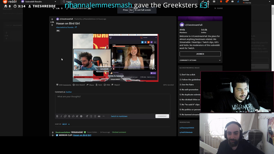274x154 pixels.
Task: Save the post with bookmark button
Action: click(x=99, y=85)
